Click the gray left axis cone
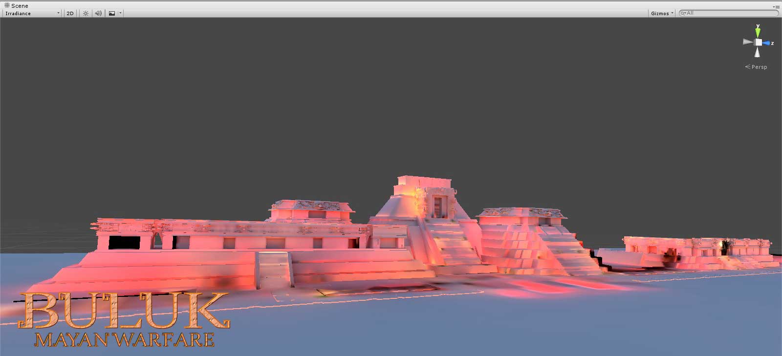The image size is (782, 356). 748,42
